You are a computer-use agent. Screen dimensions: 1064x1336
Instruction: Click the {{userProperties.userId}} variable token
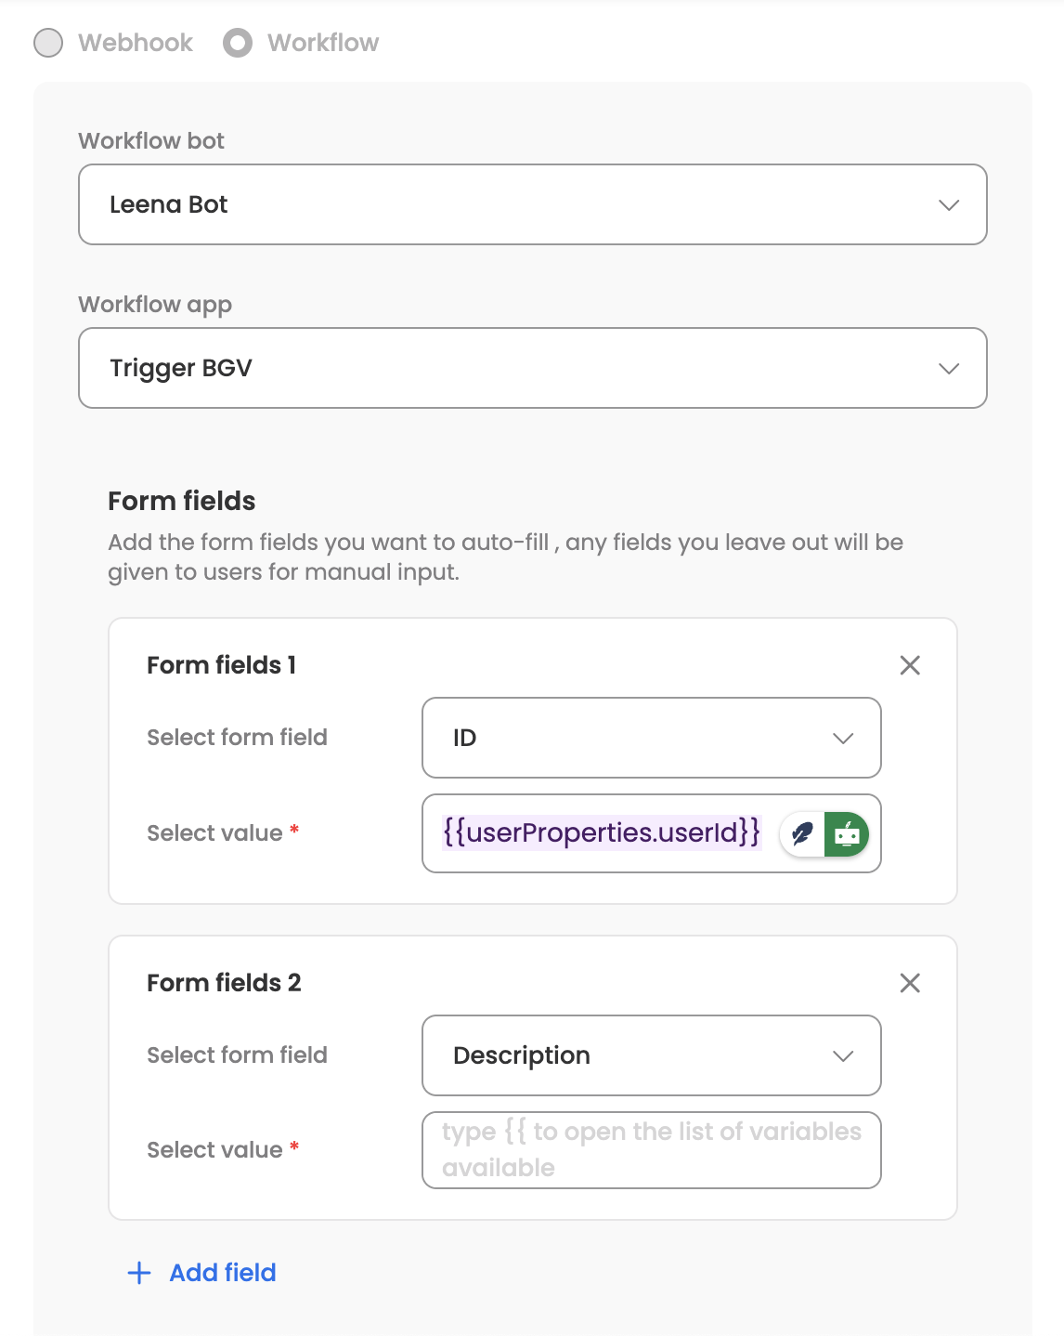602,832
